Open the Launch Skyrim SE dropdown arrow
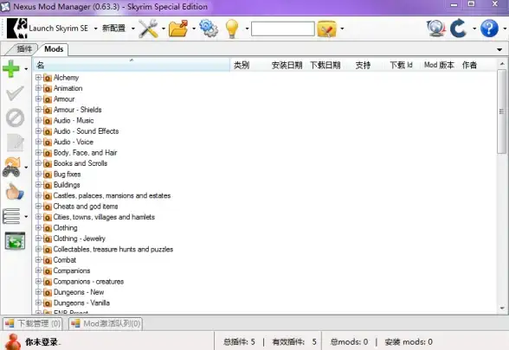 point(95,29)
